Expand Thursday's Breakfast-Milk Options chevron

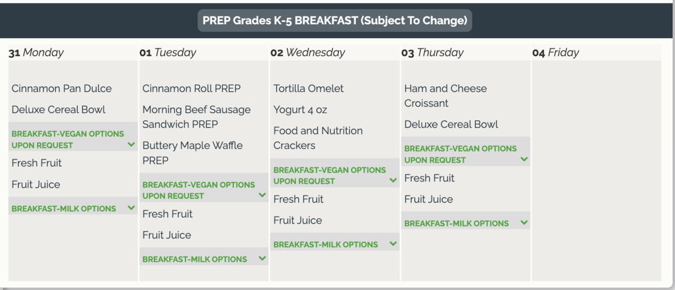[524, 223]
